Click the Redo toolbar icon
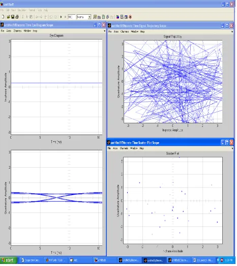This screenshot has height=266, width=237. (55, 17)
